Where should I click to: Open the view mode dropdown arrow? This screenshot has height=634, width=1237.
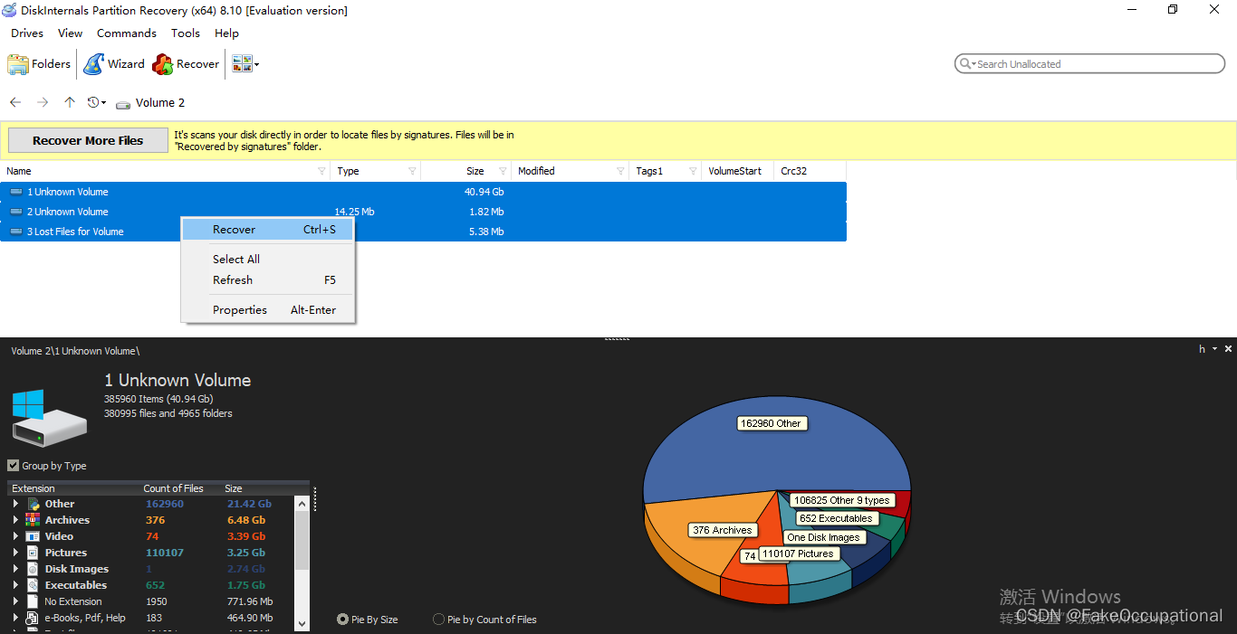[257, 64]
